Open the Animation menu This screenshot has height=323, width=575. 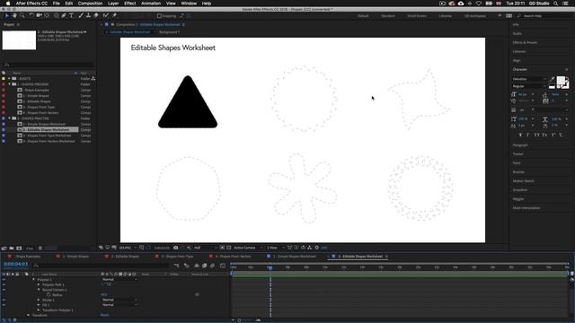(151, 4)
